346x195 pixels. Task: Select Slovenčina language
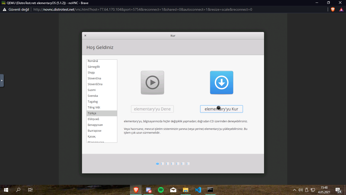pos(102,78)
